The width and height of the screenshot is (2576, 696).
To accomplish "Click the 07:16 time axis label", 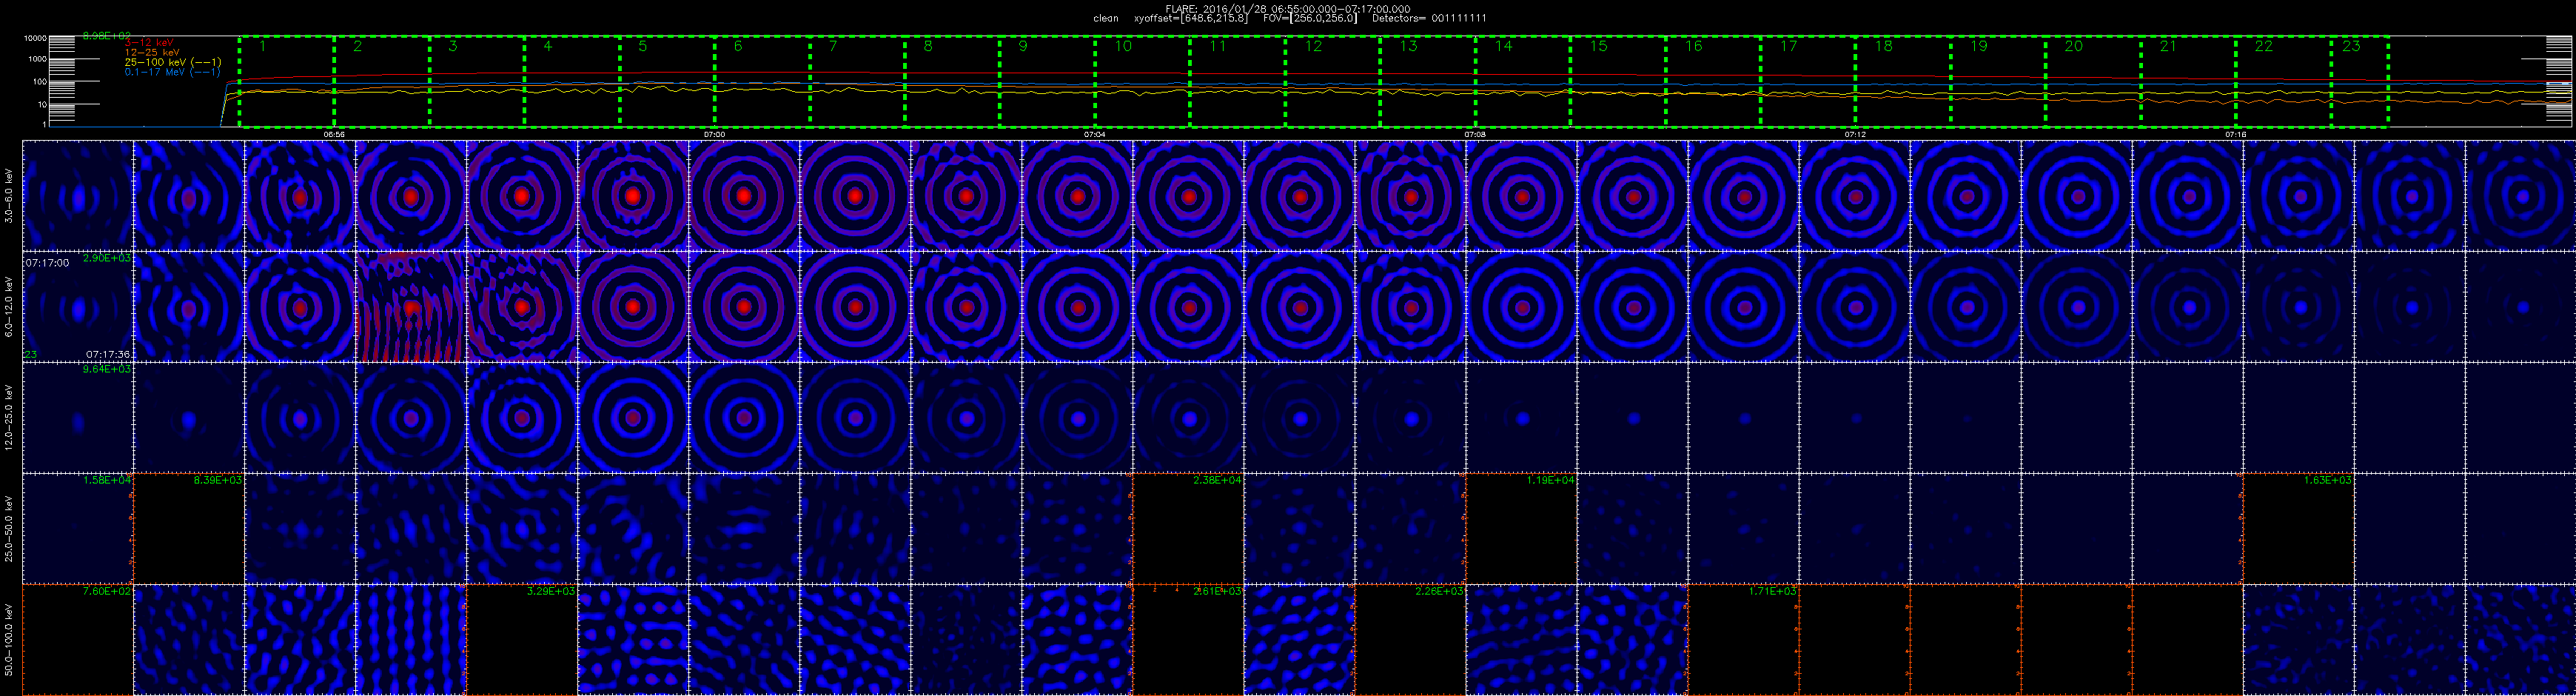I will (2236, 134).
